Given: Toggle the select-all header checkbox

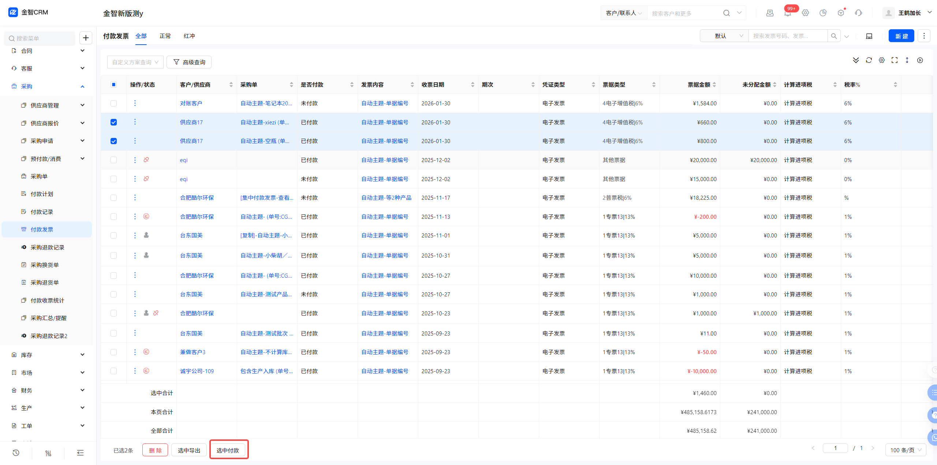Looking at the screenshot, I should (x=114, y=85).
